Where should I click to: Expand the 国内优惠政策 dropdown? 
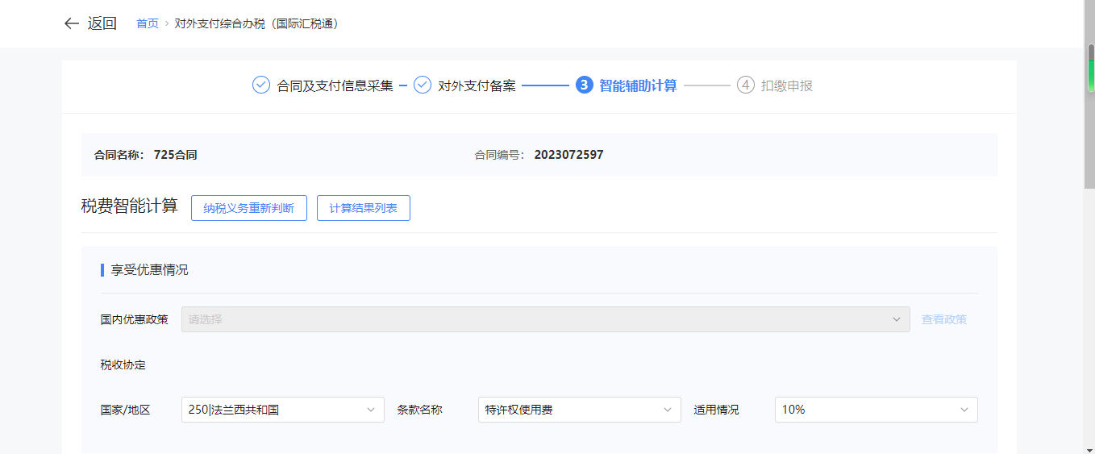coord(545,319)
